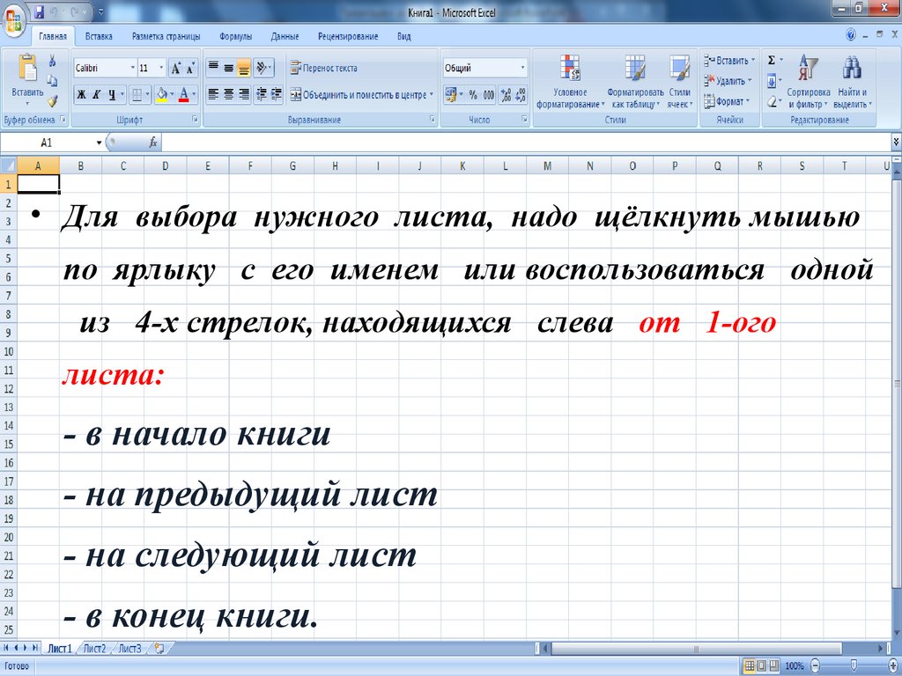Expand the font color dropdown arrow
This screenshot has height=676, width=902.
[x=194, y=95]
